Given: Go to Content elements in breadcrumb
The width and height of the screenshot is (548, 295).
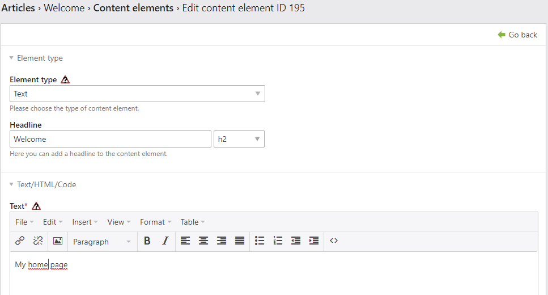Looking at the screenshot, I should pos(133,8).
